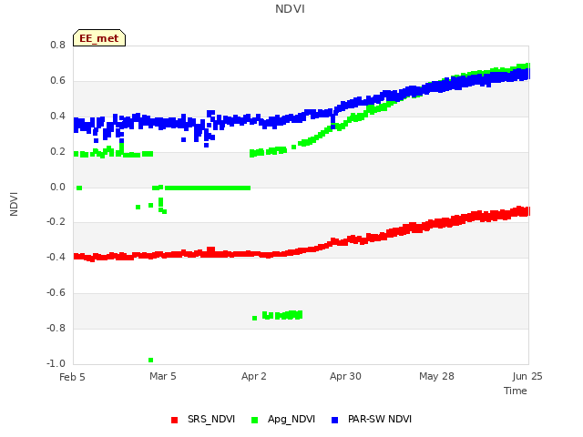Click the green Apg_NDVI legend swatch

(x=255, y=420)
